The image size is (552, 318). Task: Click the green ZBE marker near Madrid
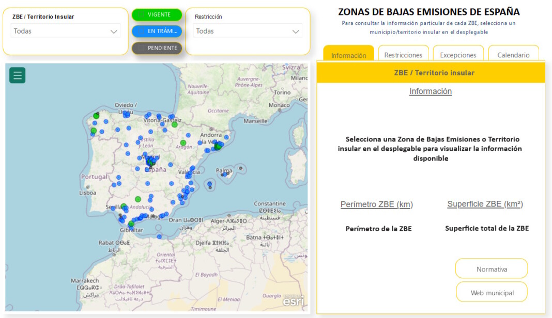151,164
